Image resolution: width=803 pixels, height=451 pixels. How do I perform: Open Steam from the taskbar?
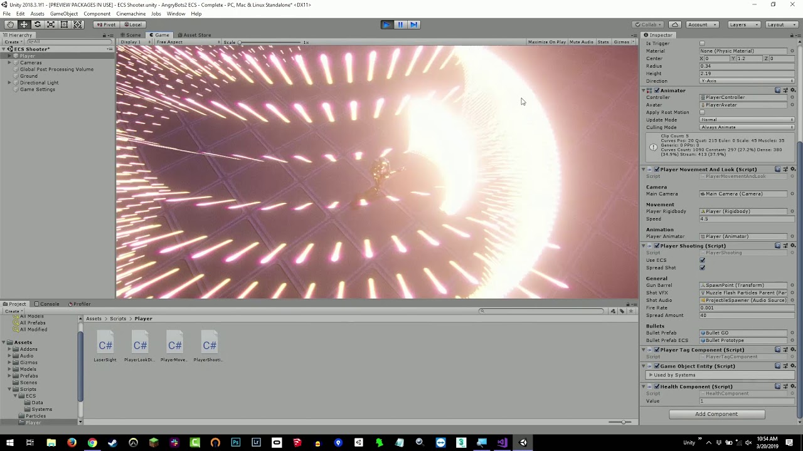112,443
